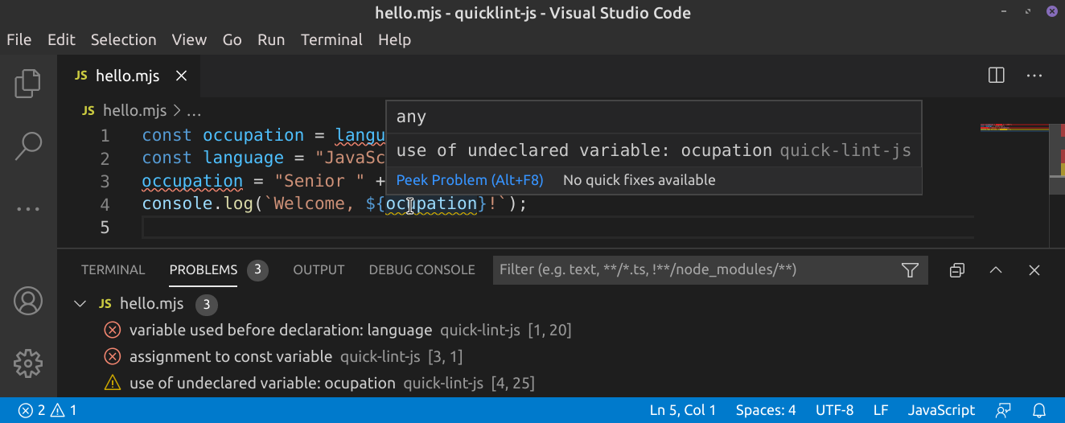1065x423 pixels.
Task: Switch to the OUTPUT tab
Action: (319, 270)
